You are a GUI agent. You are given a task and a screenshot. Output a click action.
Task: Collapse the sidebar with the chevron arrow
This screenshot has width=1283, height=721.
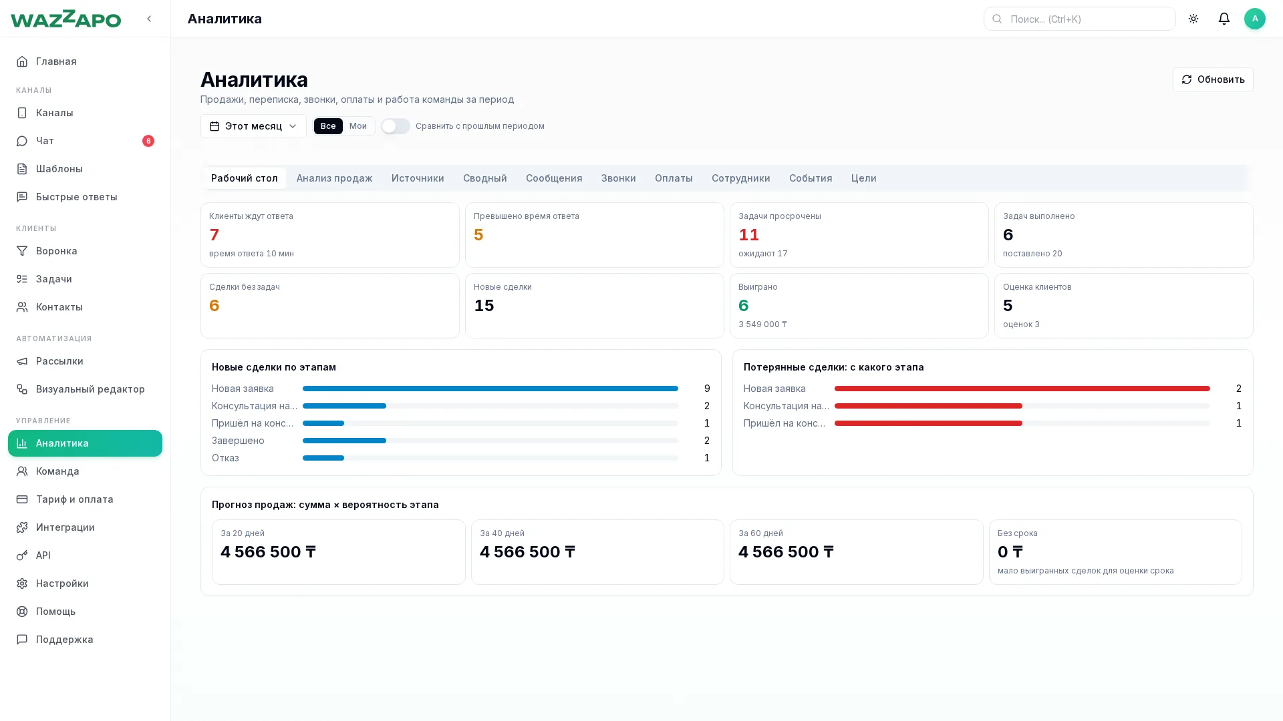[x=149, y=19]
